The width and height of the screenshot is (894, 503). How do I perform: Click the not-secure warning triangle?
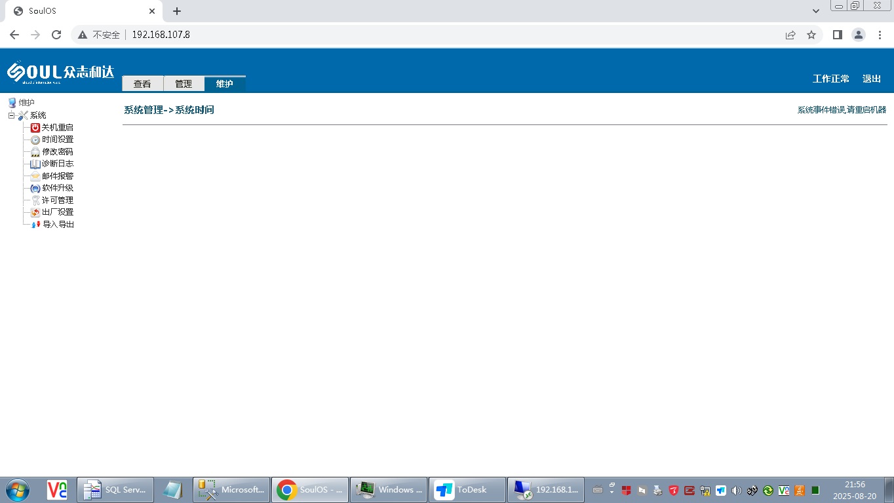click(x=83, y=35)
